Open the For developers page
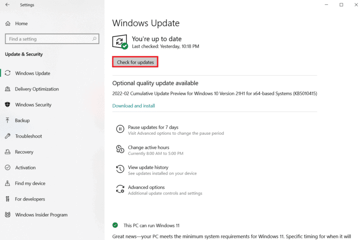This screenshot has height=240, width=361. click(x=30, y=199)
